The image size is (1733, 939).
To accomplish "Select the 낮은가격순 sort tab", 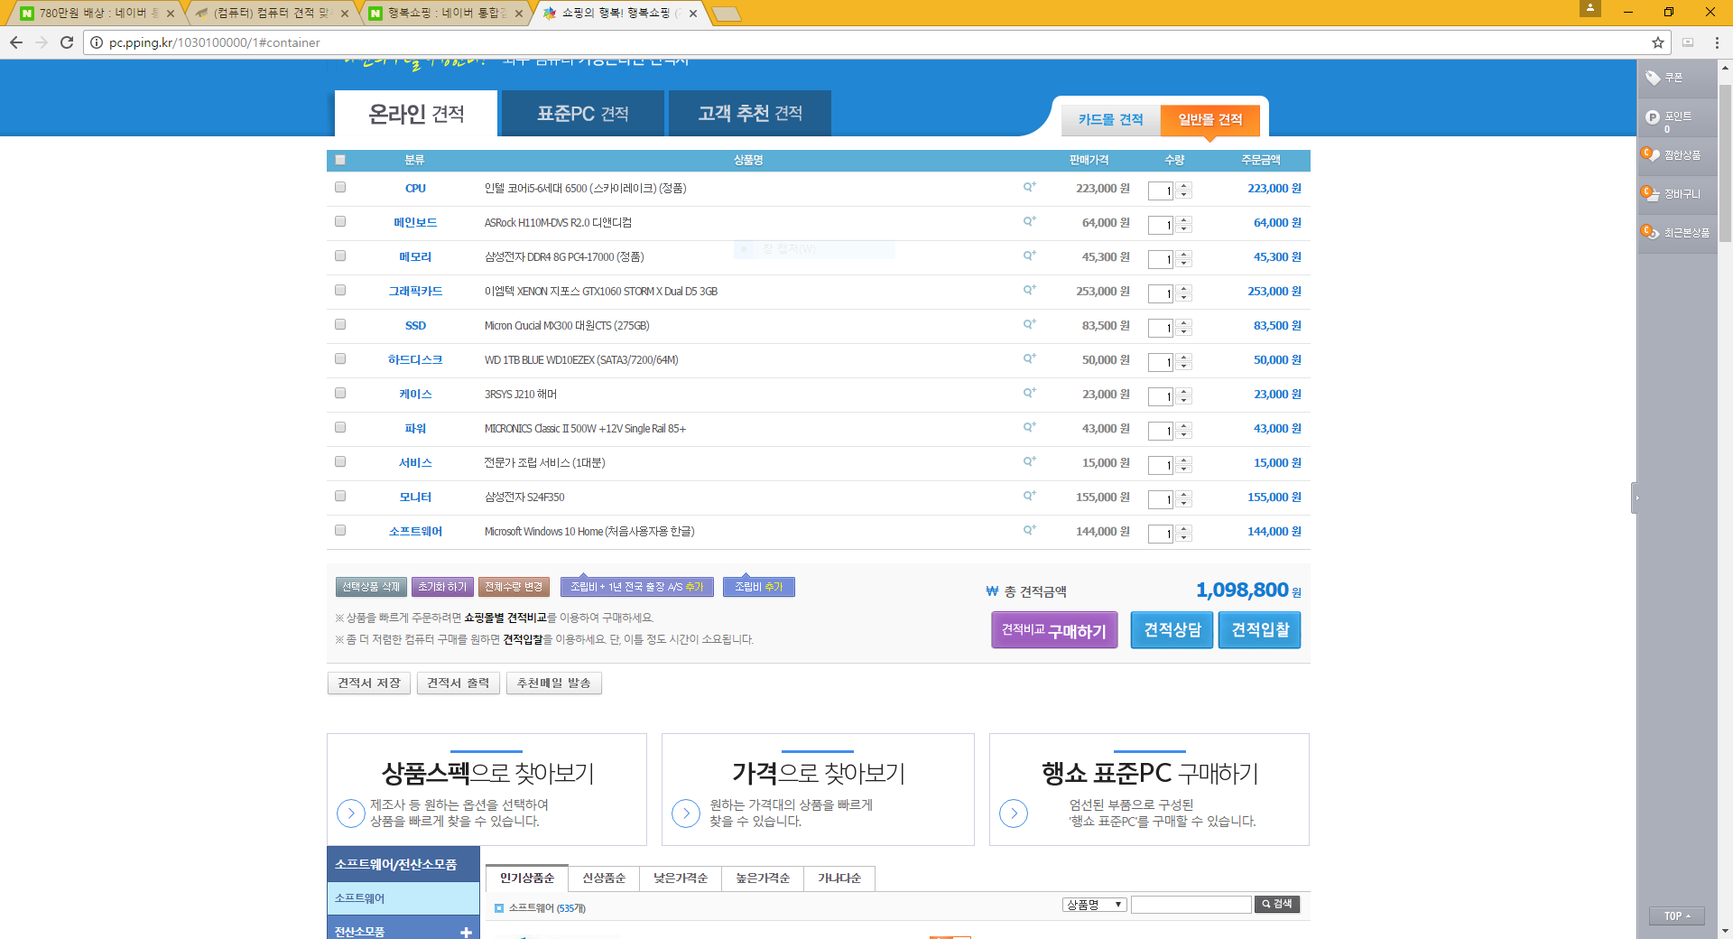I will click(x=681, y=879).
